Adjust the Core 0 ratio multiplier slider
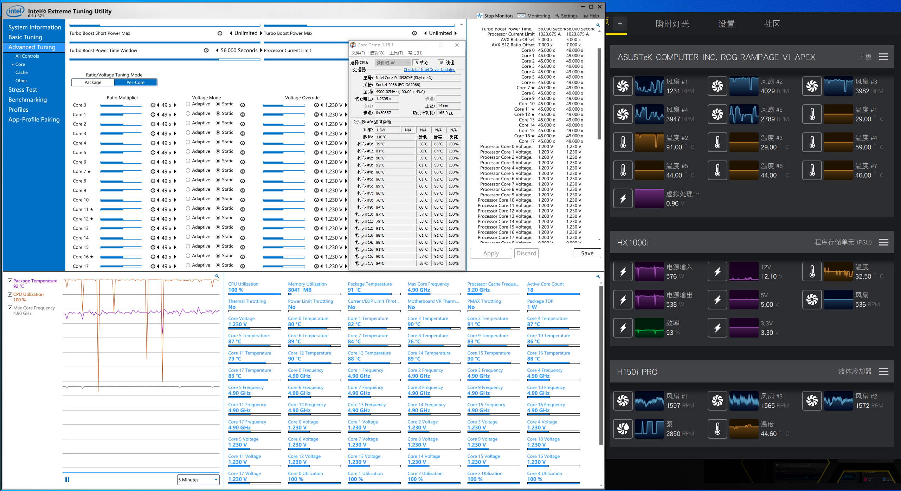The height and width of the screenshot is (491, 901). [121, 105]
